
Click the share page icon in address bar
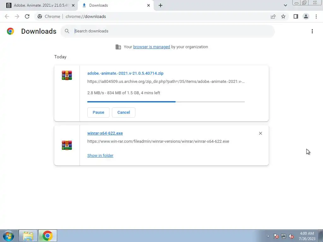pyautogui.click(x=273, y=16)
